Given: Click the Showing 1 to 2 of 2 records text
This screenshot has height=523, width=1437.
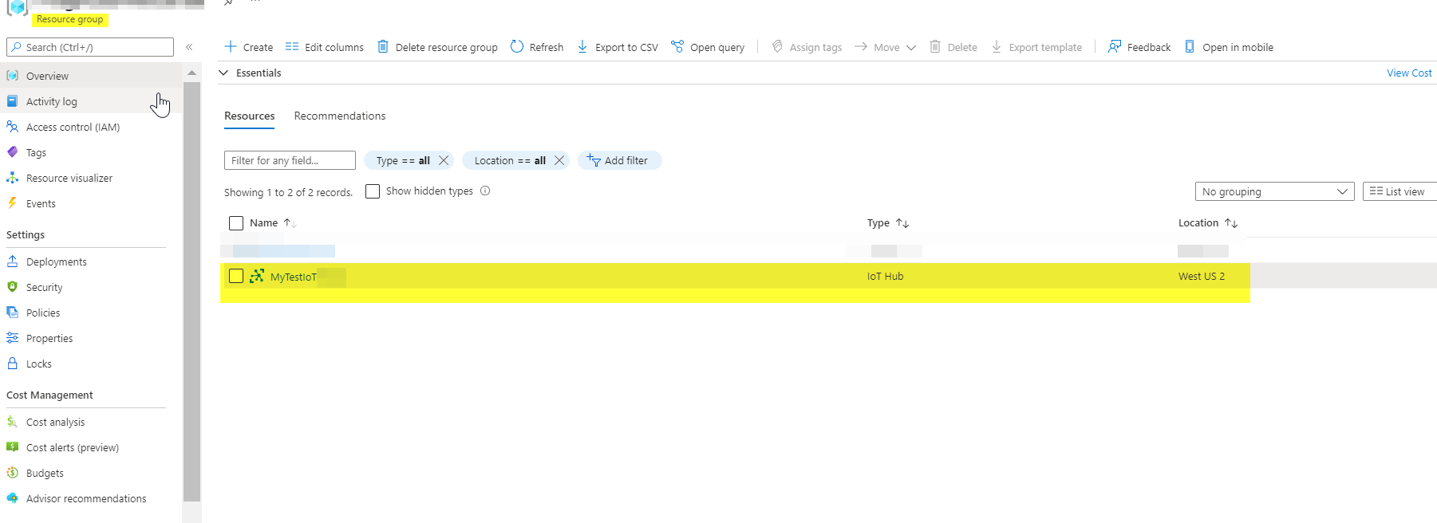Looking at the screenshot, I should (x=288, y=192).
